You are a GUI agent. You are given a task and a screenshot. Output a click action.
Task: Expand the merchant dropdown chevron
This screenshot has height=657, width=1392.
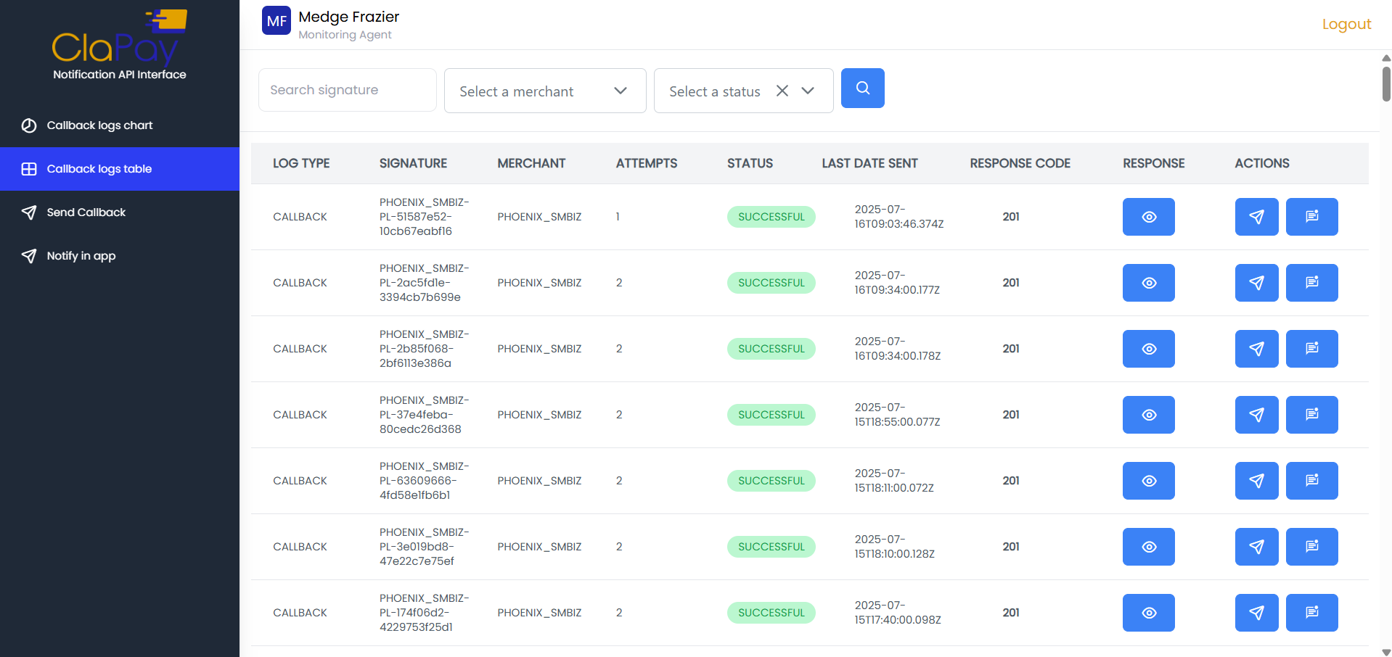621,91
